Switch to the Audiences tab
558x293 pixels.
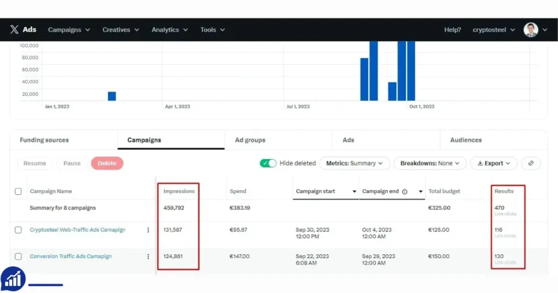(494, 140)
